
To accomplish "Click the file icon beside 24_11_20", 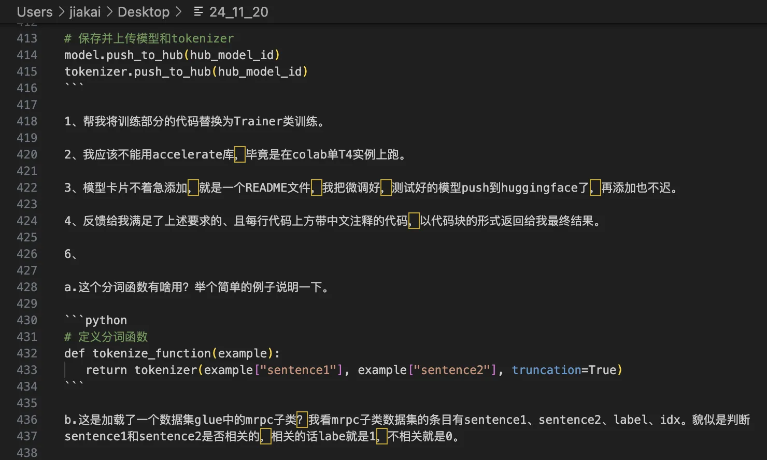I will click(198, 11).
